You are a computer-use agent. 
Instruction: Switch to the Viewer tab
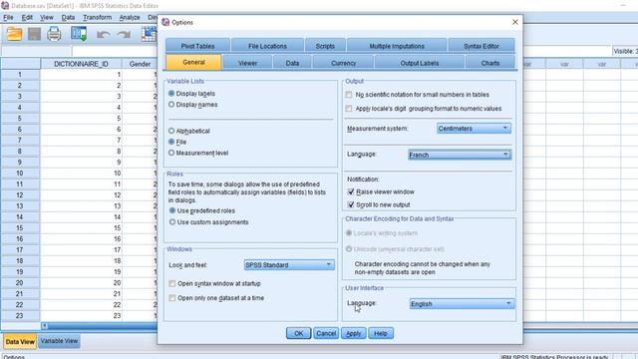click(x=248, y=63)
